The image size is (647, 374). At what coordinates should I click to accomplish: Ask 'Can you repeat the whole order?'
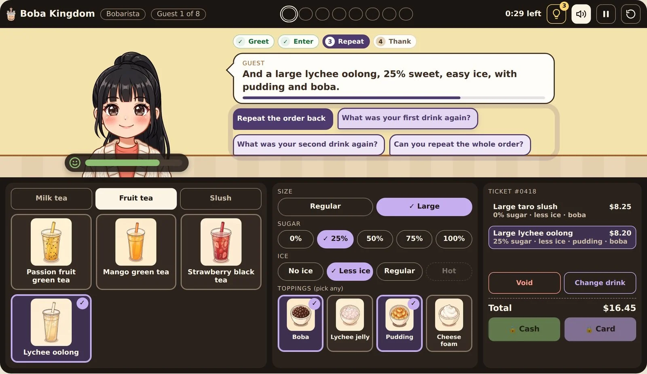point(460,145)
